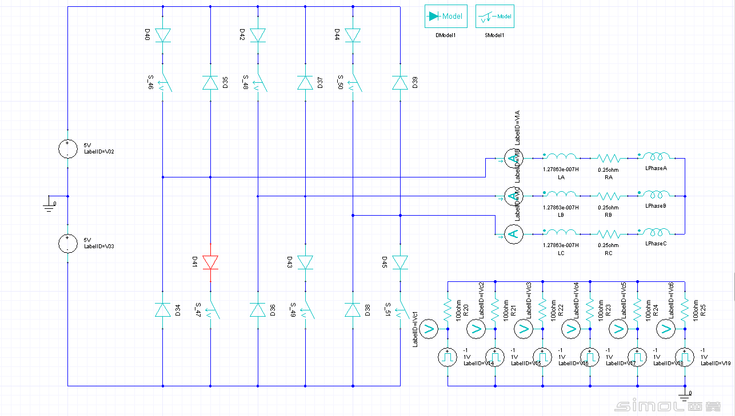This screenshot has width=735, height=416.
Task: Select switch S_48
Action: (259, 83)
